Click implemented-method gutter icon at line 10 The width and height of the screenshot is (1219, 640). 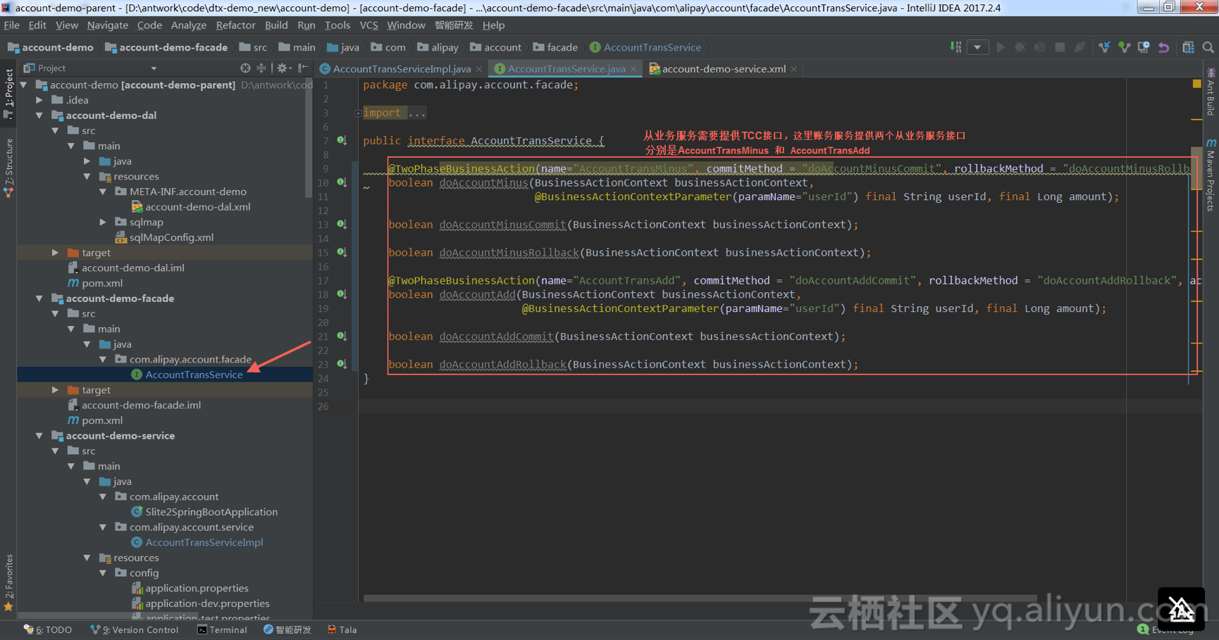342,182
